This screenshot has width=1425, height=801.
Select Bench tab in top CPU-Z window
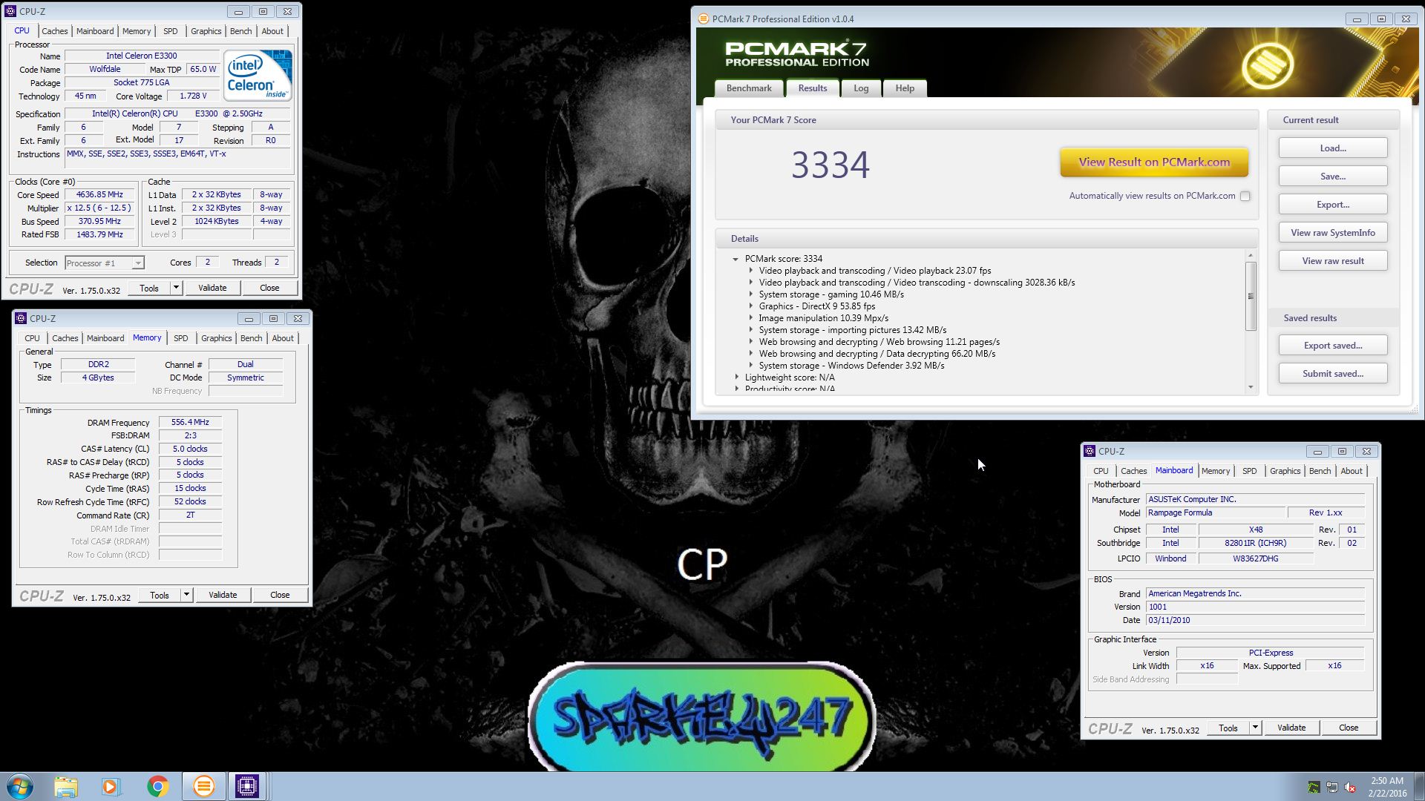click(x=240, y=31)
